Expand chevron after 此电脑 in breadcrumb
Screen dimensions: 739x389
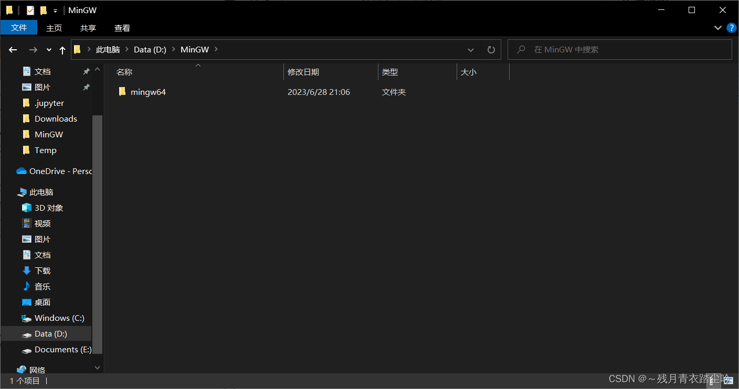pyautogui.click(x=127, y=50)
